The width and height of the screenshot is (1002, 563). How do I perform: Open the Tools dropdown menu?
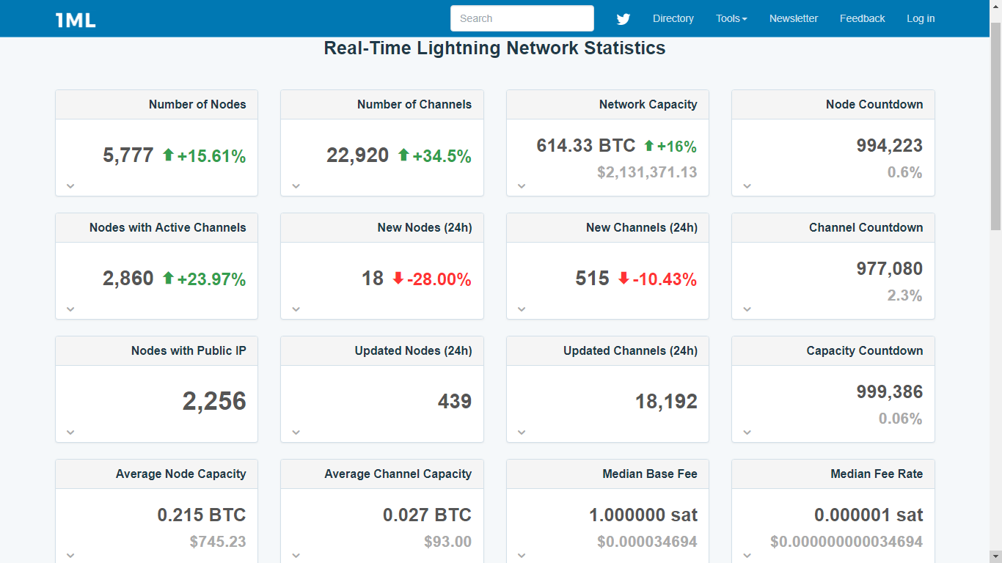pyautogui.click(x=731, y=18)
